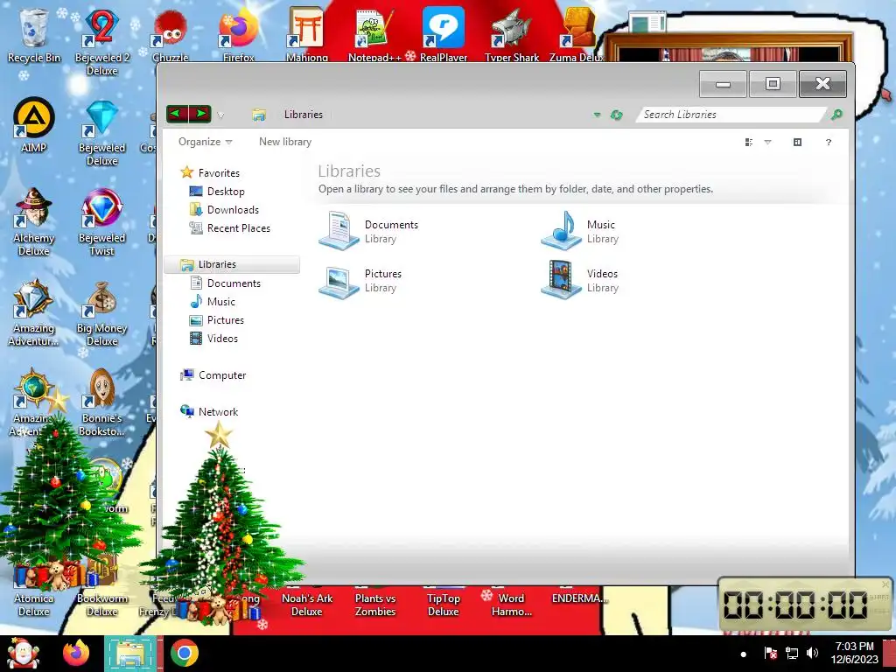Close the Libraries Explorer window
The height and width of the screenshot is (672, 896).
point(822,84)
